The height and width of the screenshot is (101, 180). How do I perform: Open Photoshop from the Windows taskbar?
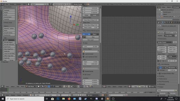pyautogui.click(x=58, y=99)
